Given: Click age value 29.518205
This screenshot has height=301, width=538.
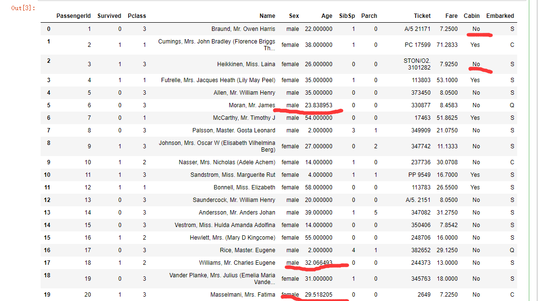Looking at the screenshot, I should point(318,295).
